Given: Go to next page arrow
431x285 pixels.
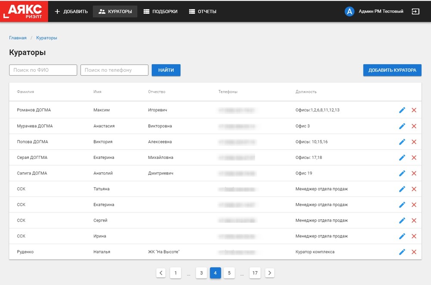Looking at the screenshot, I should pyautogui.click(x=270, y=273).
